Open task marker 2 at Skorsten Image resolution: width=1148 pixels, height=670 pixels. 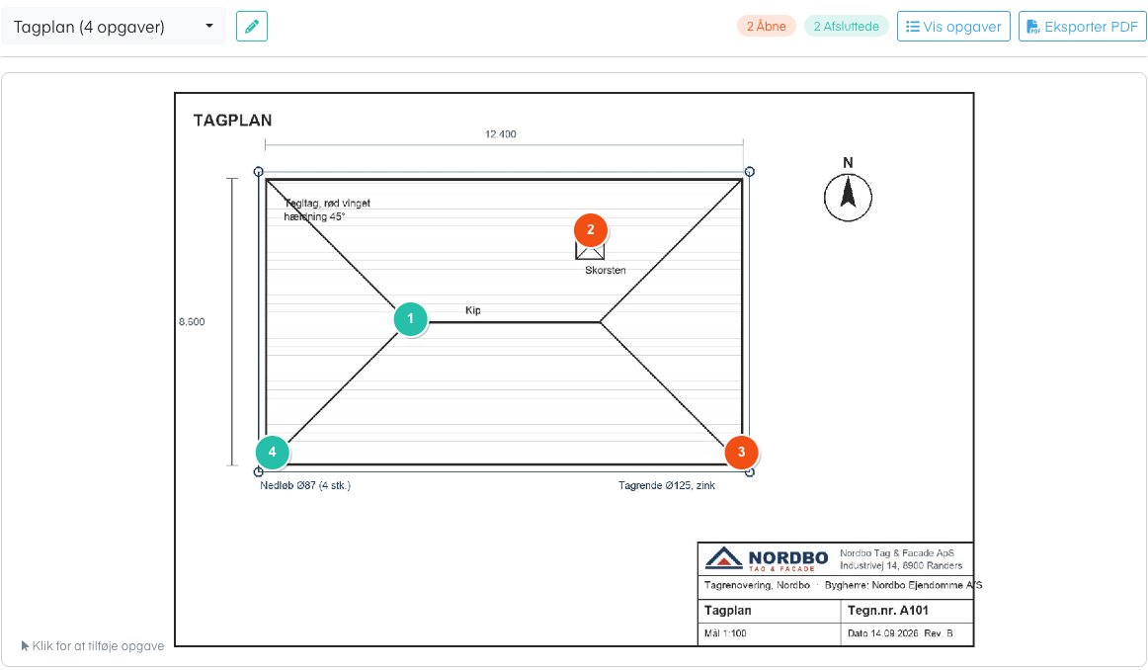(x=590, y=230)
